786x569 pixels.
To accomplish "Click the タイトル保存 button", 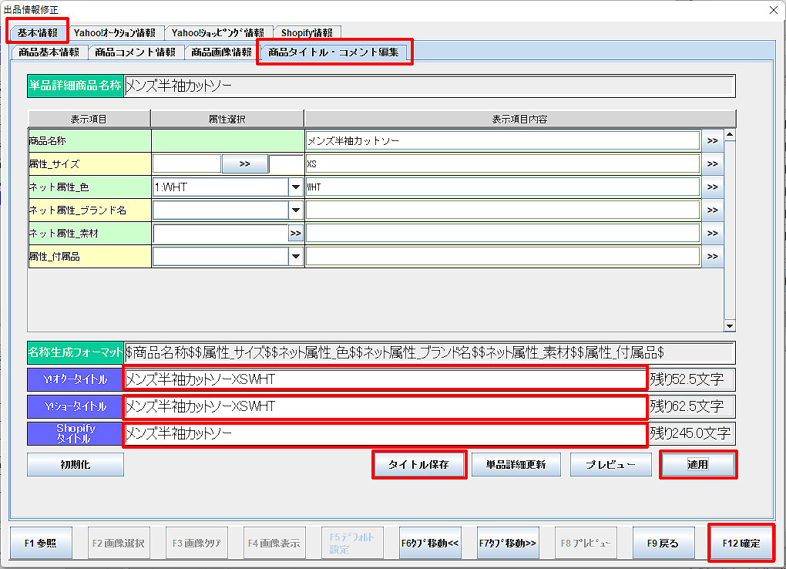I will tap(418, 464).
